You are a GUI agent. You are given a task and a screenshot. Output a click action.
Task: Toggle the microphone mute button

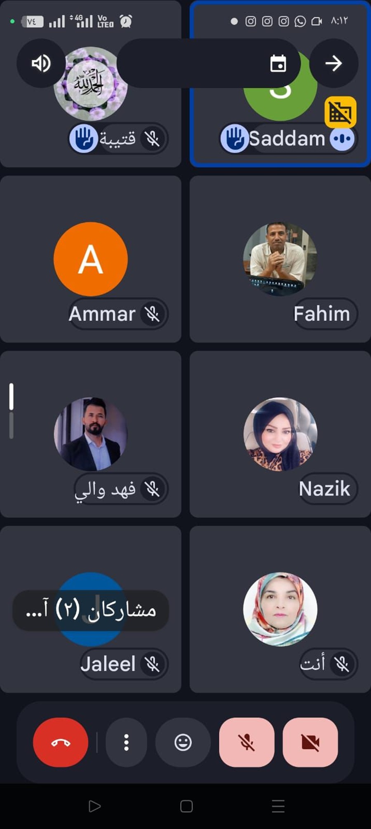pos(247,742)
